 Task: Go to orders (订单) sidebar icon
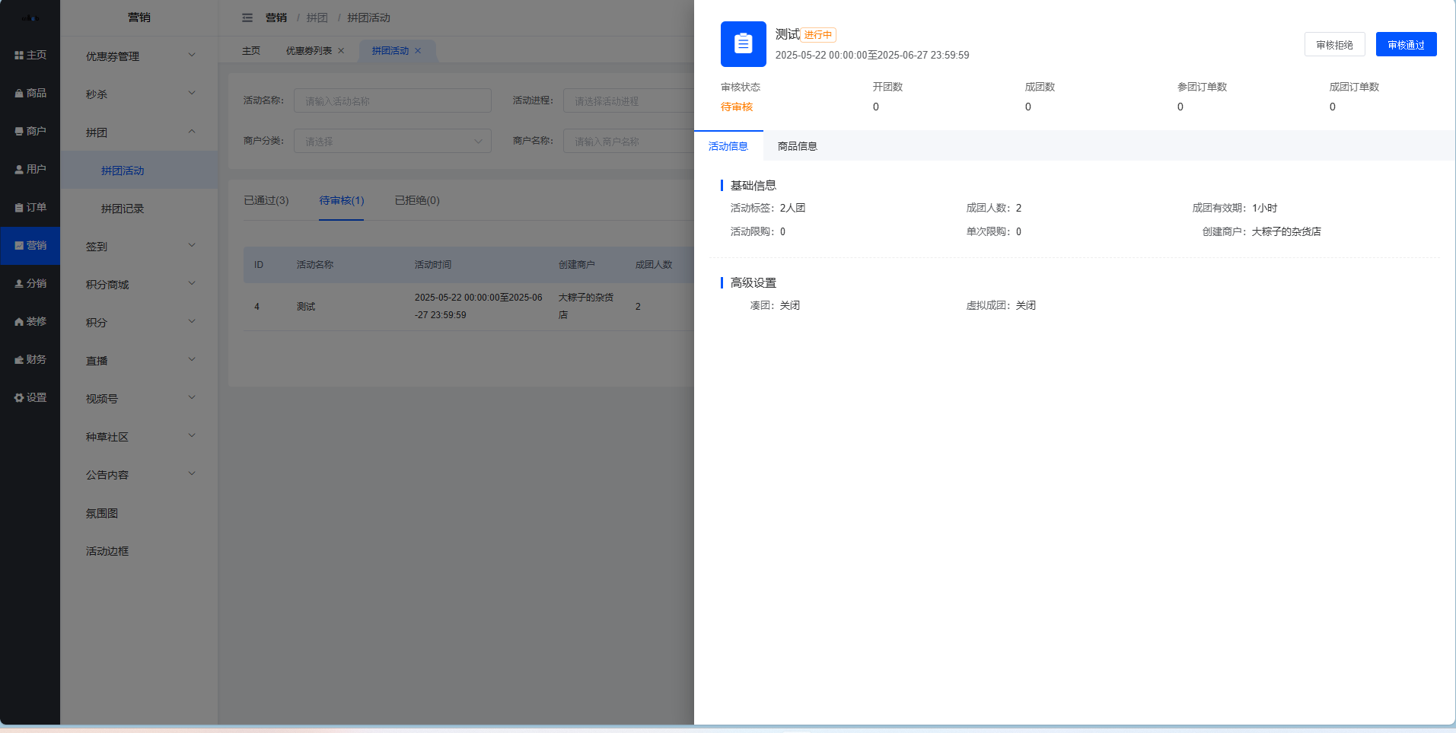[x=19, y=208]
